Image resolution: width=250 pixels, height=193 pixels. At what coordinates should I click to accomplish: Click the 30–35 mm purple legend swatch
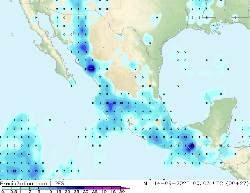tap(89, 188)
